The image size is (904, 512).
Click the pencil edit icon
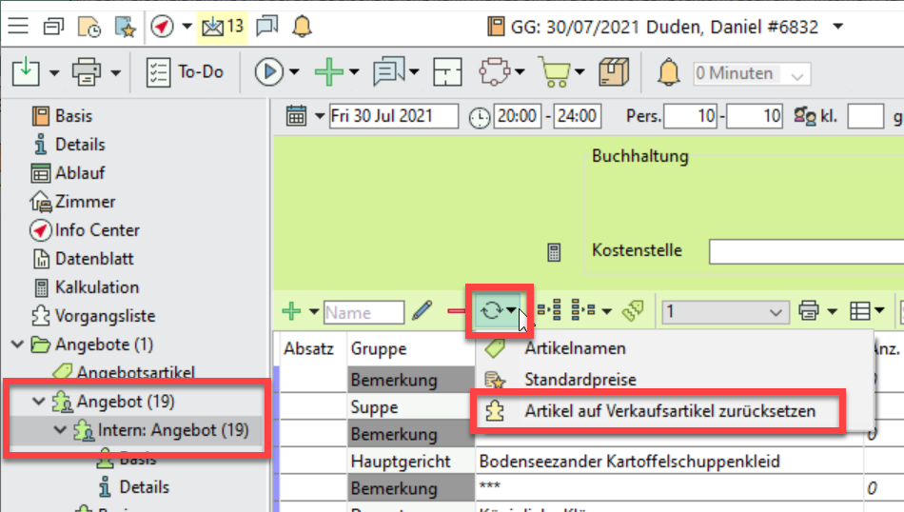pyautogui.click(x=423, y=311)
